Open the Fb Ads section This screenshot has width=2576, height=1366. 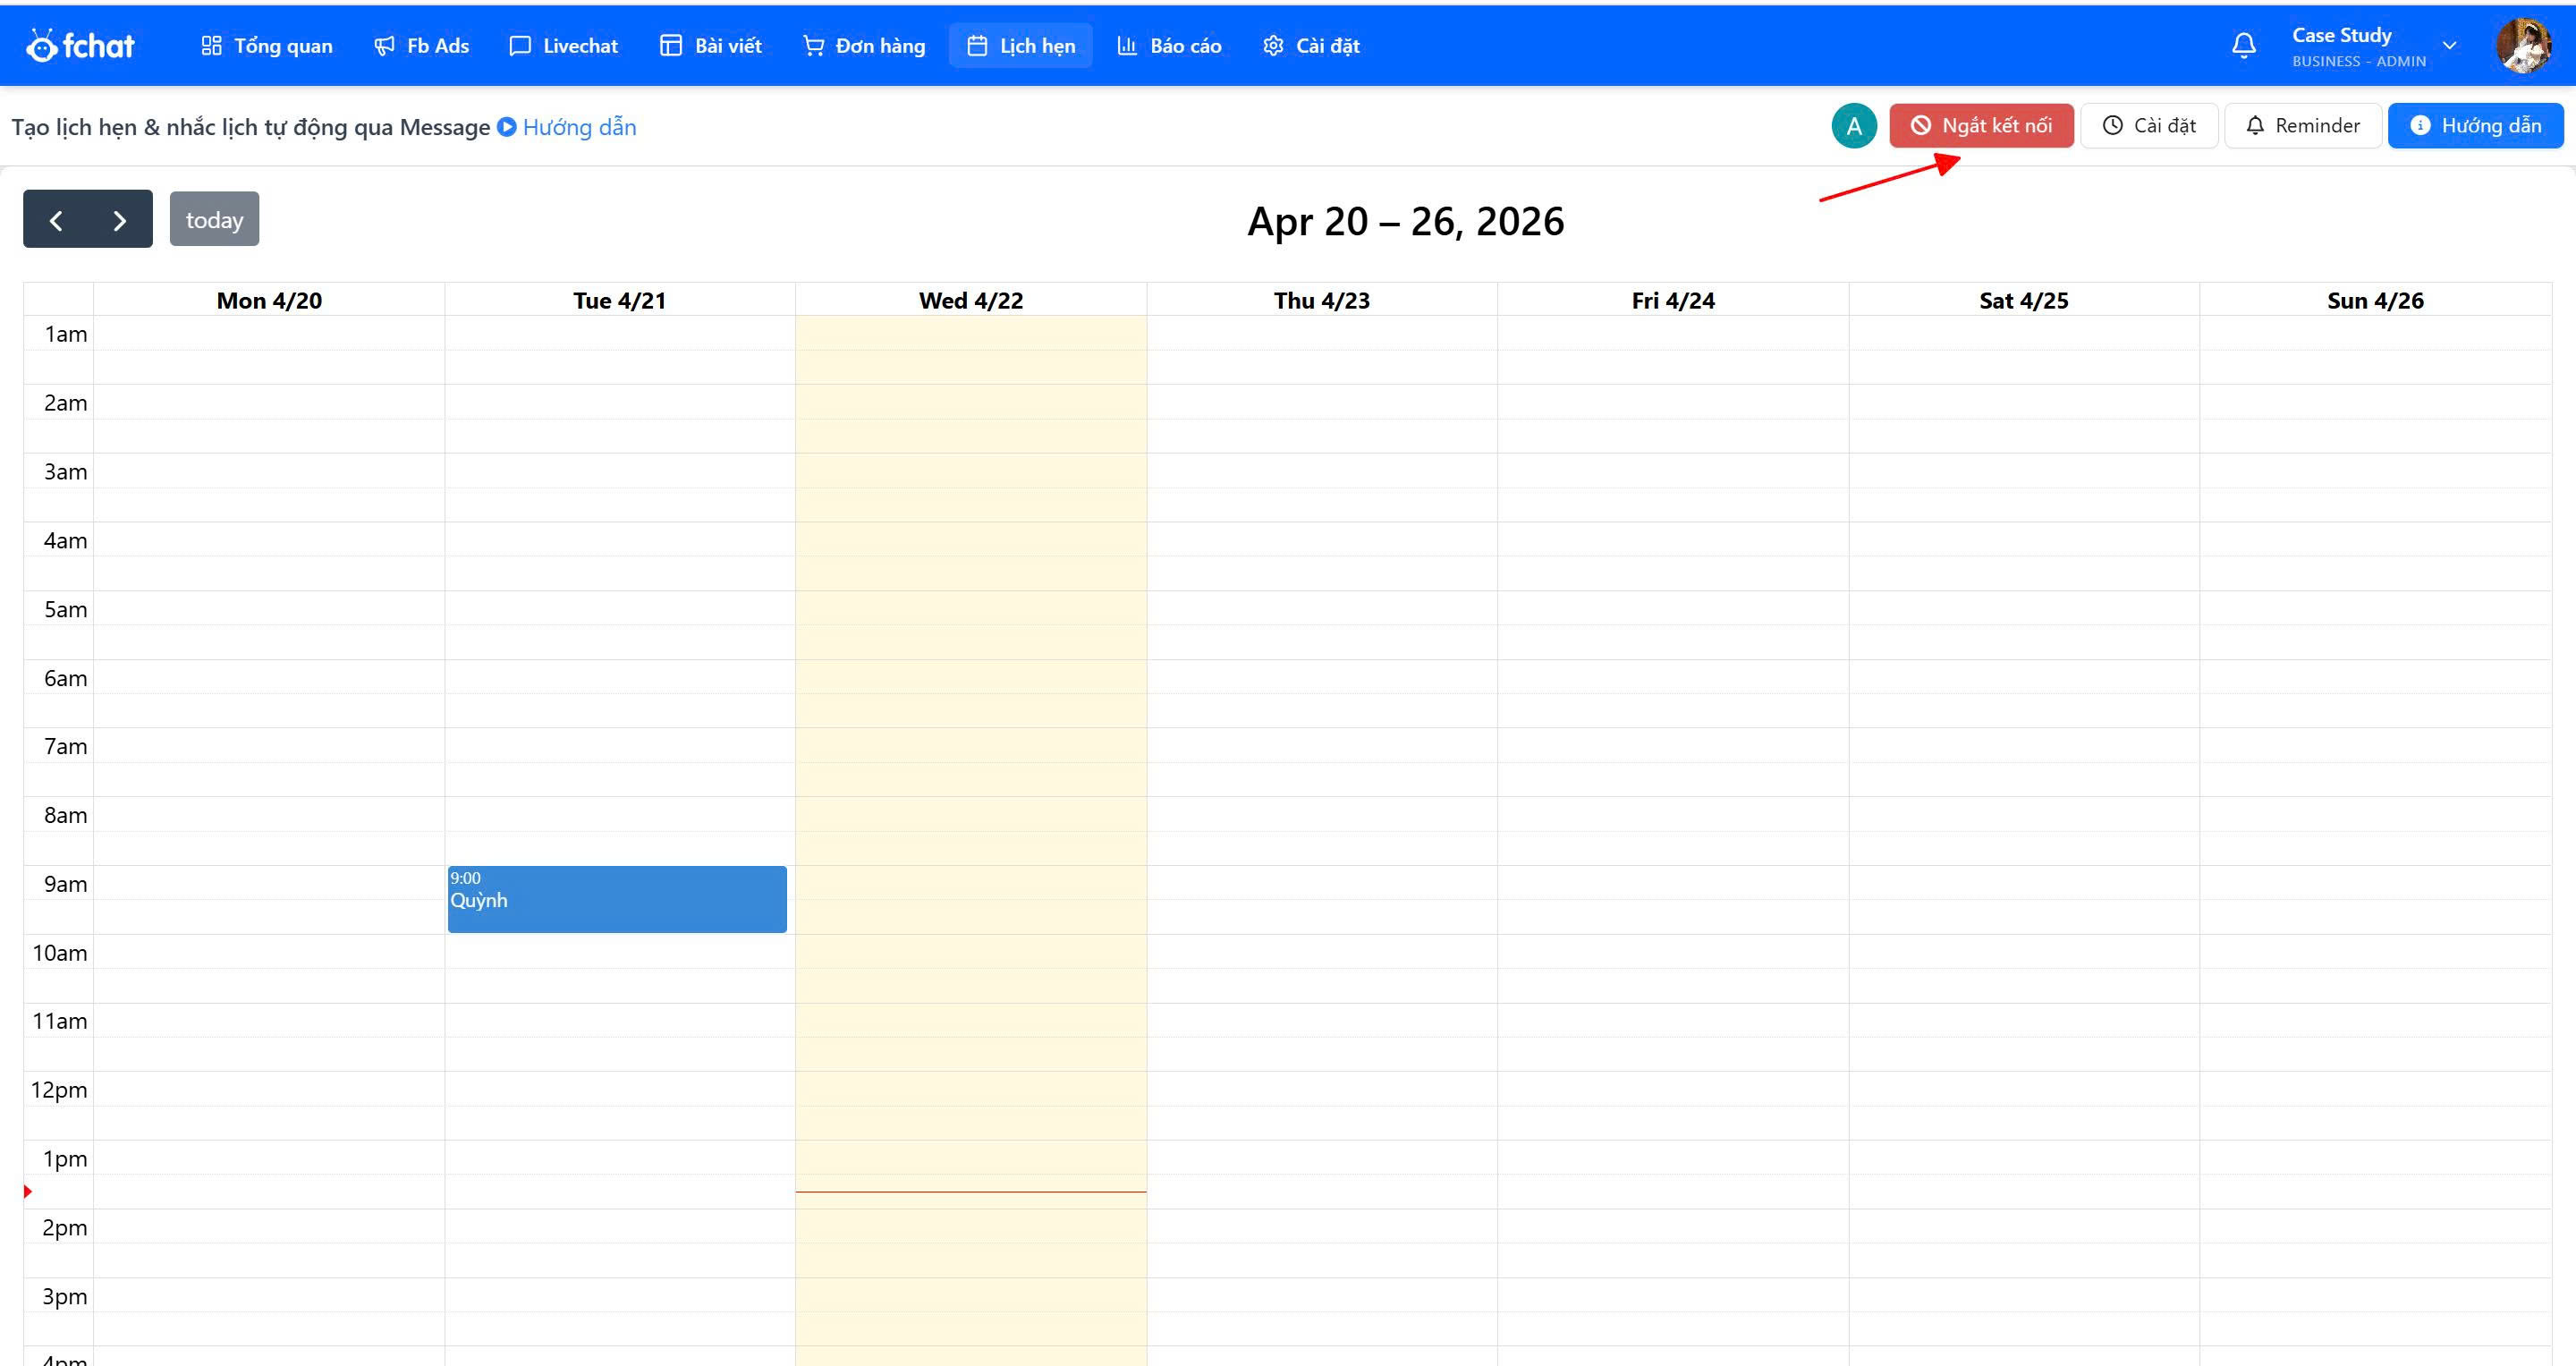(x=421, y=45)
